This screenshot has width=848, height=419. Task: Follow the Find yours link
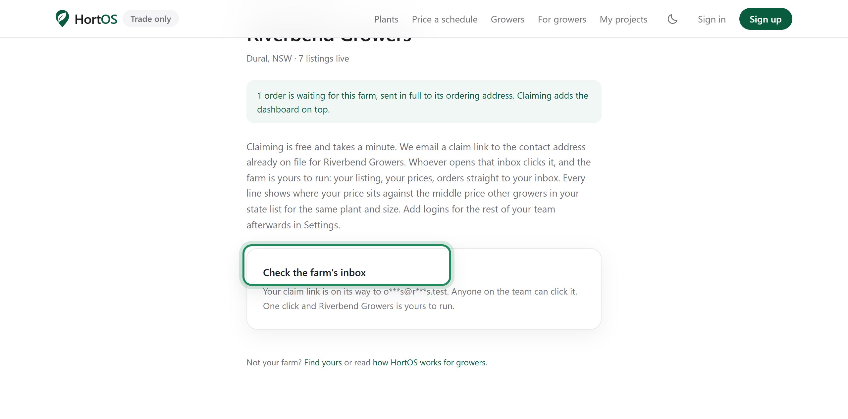323,362
